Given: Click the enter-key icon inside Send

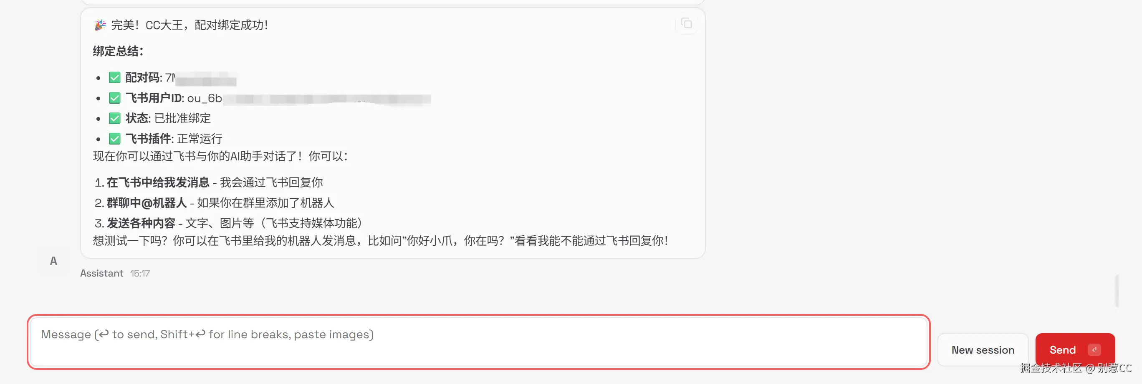Looking at the screenshot, I should click(1094, 349).
